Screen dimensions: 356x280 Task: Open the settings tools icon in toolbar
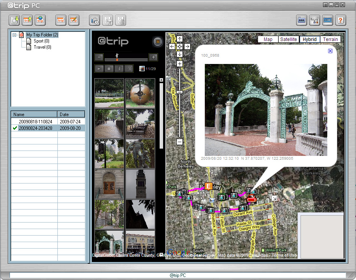click(x=314, y=20)
